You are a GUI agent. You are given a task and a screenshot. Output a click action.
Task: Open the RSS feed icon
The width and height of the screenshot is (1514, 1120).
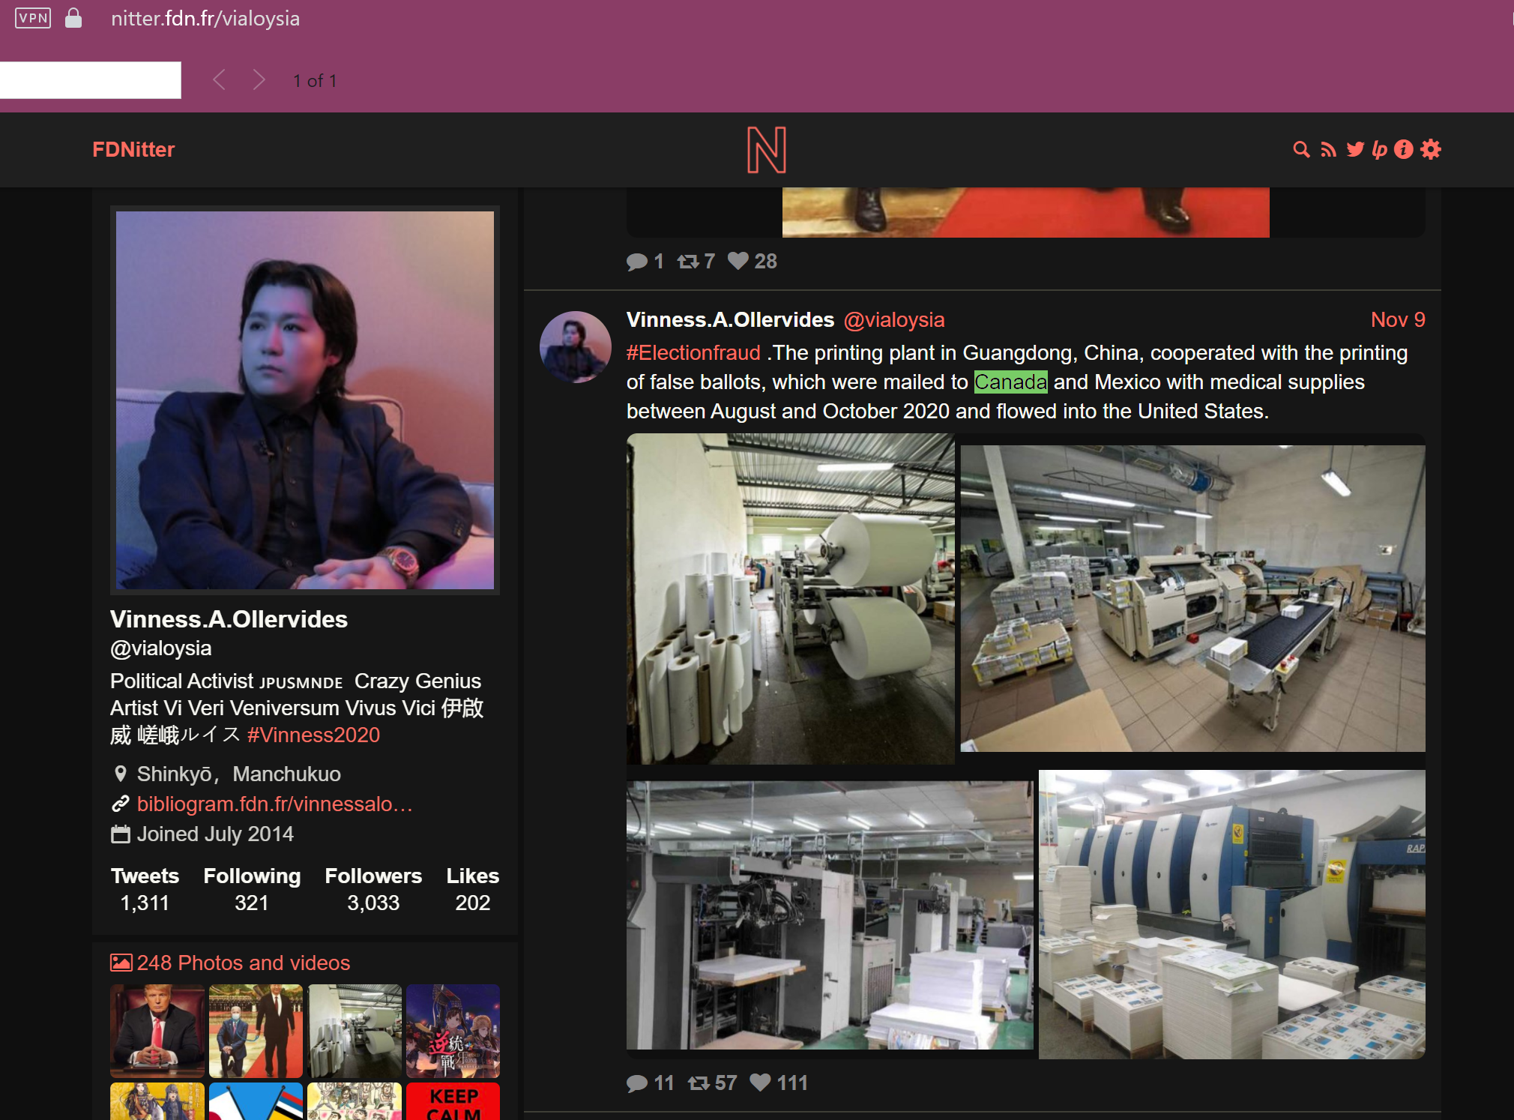[1328, 150]
